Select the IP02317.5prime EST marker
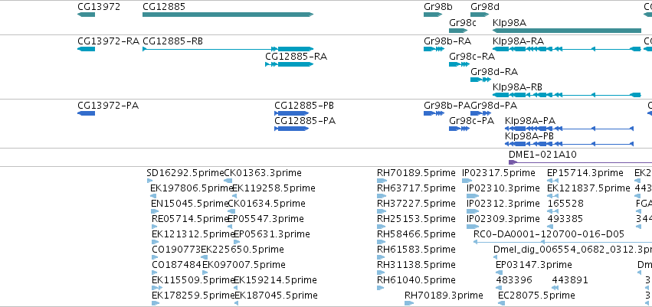The image size is (652, 307). [467, 181]
